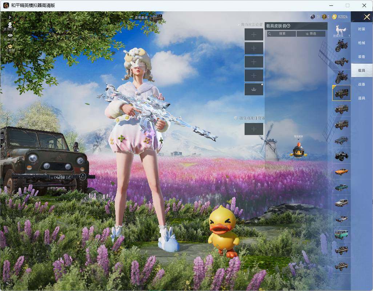
Task: Select the silver car skin
Action: [341, 203]
